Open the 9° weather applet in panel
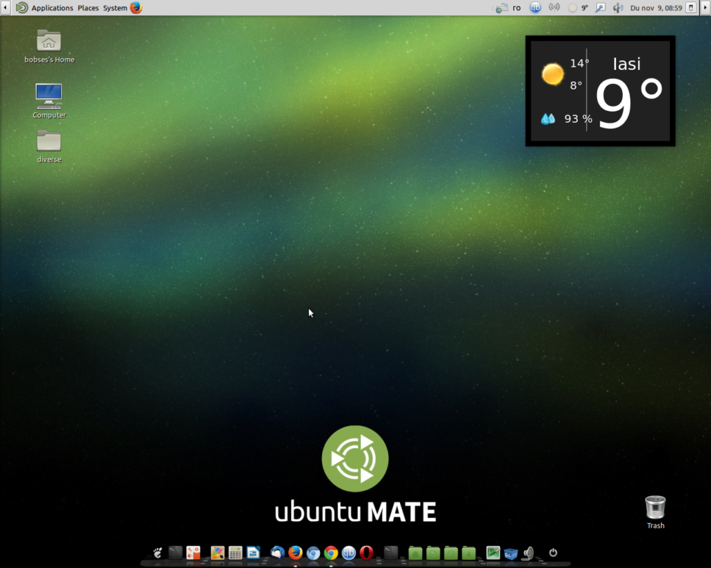This screenshot has width=711, height=568. [578, 8]
